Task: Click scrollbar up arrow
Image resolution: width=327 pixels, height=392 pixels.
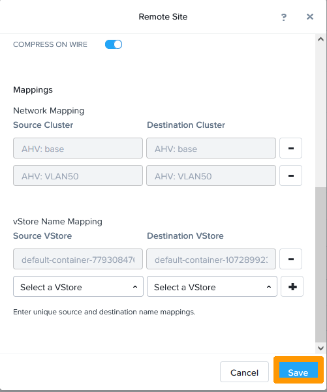Action: click(x=320, y=39)
